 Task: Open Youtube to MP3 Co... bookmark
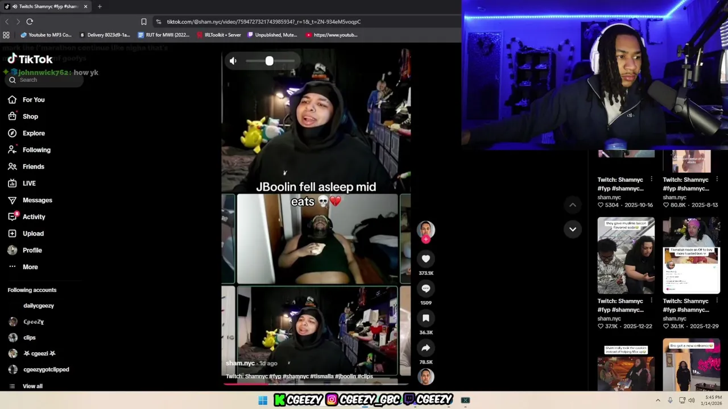click(46, 35)
